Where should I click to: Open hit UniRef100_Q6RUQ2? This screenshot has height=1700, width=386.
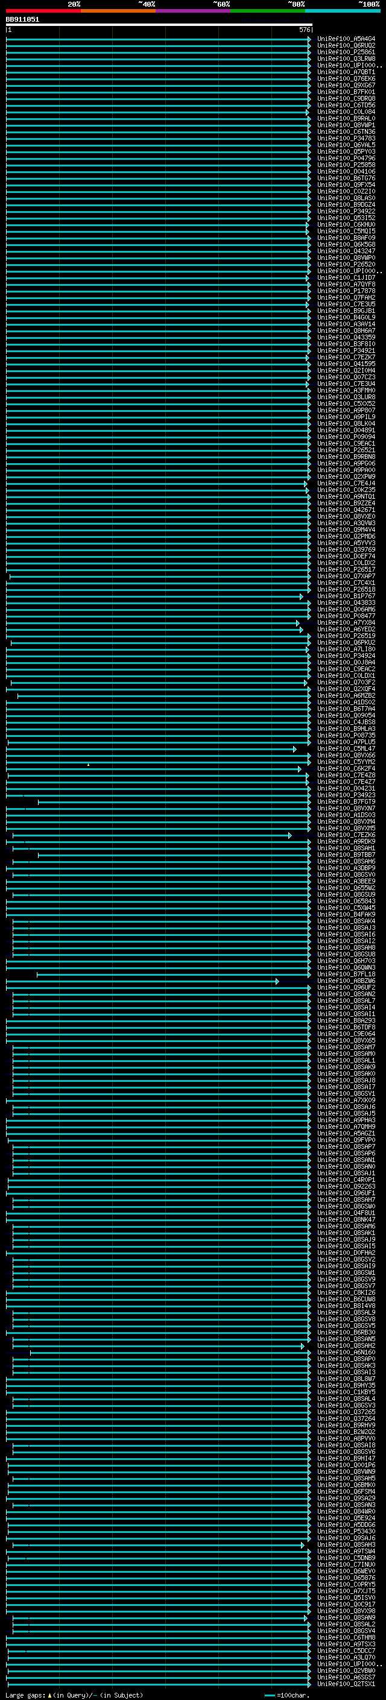[346, 46]
